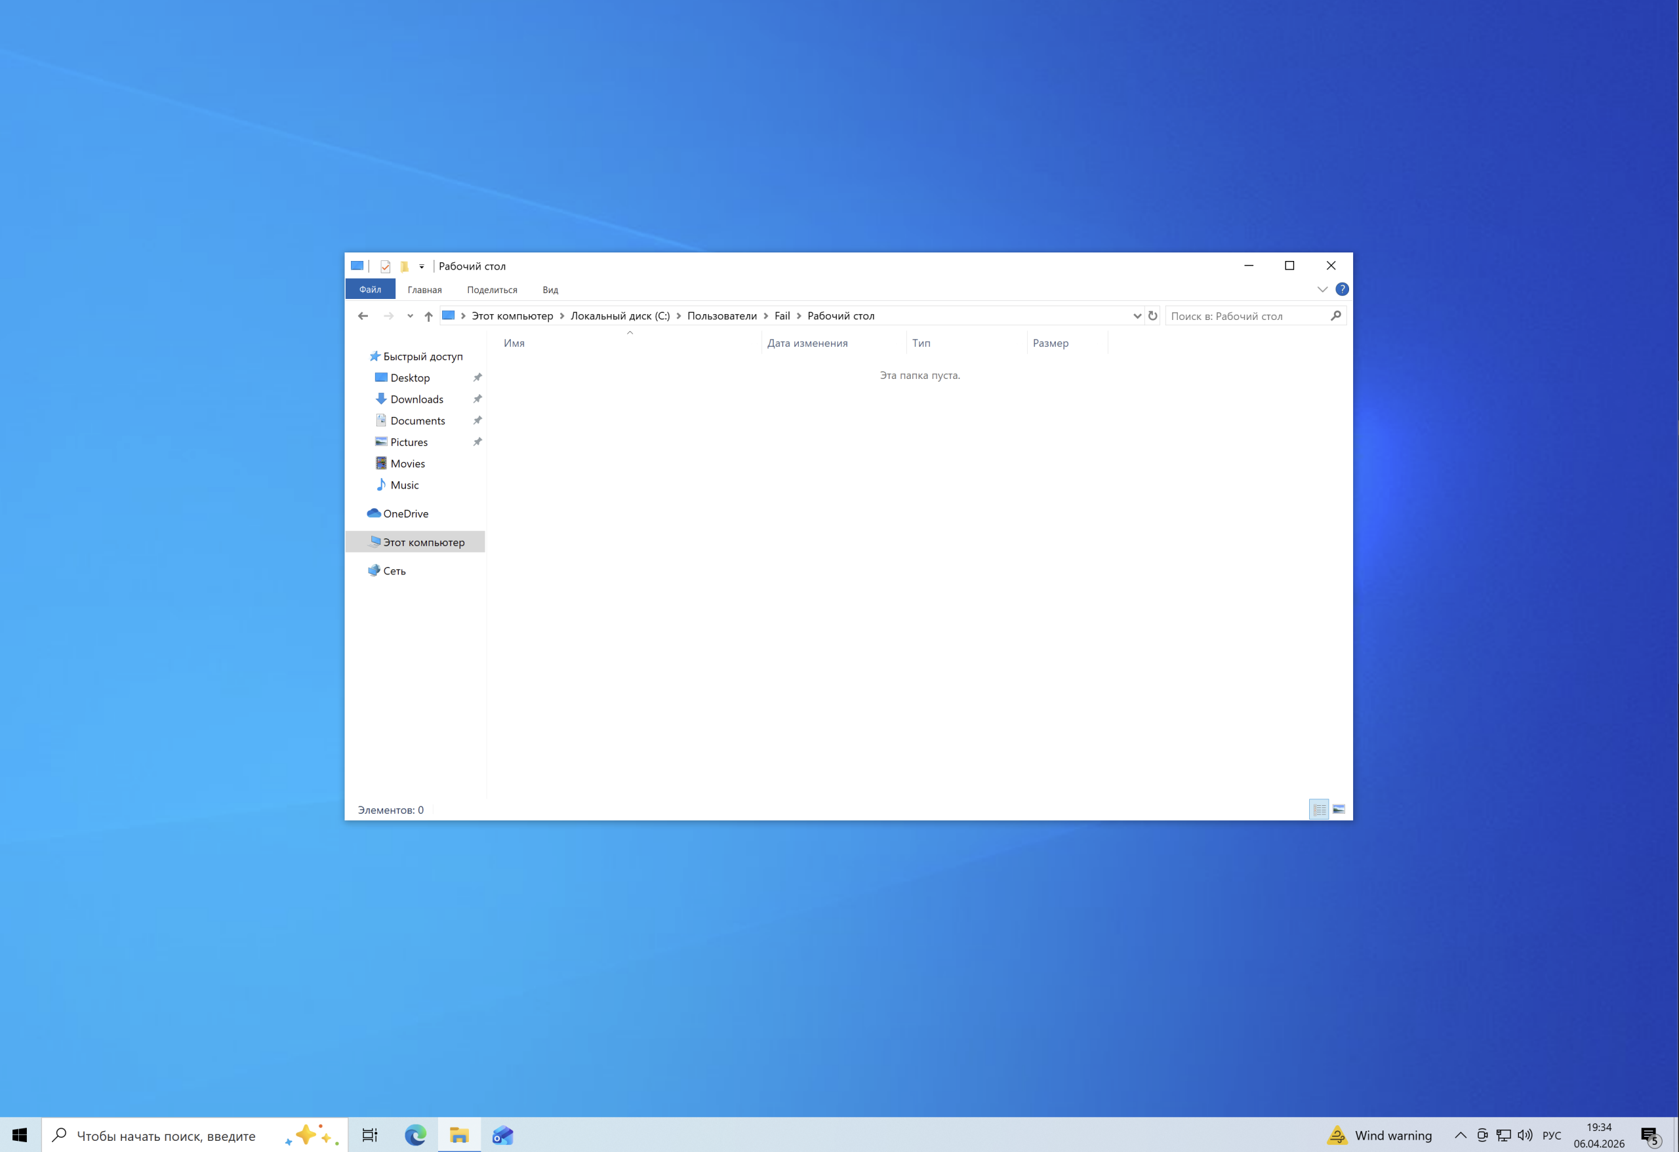Open the blue Help question mark icon
Viewport: 1679px width, 1152px height.
(1342, 290)
